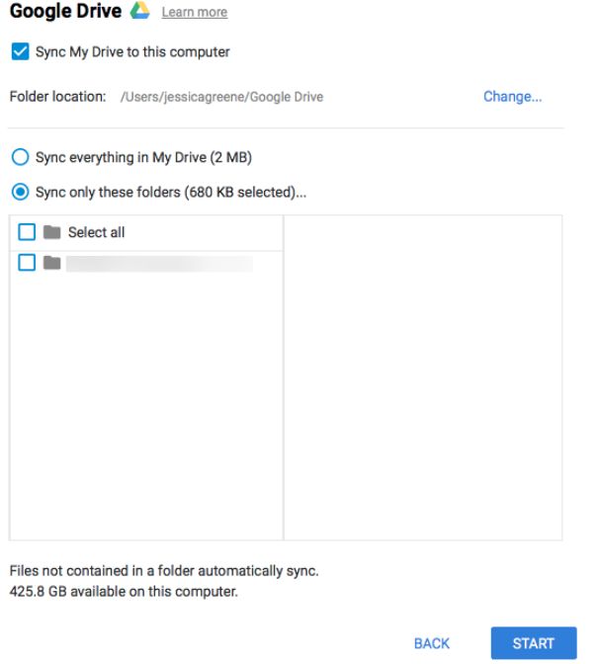Click the Google Drive heading text

(65, 11)
